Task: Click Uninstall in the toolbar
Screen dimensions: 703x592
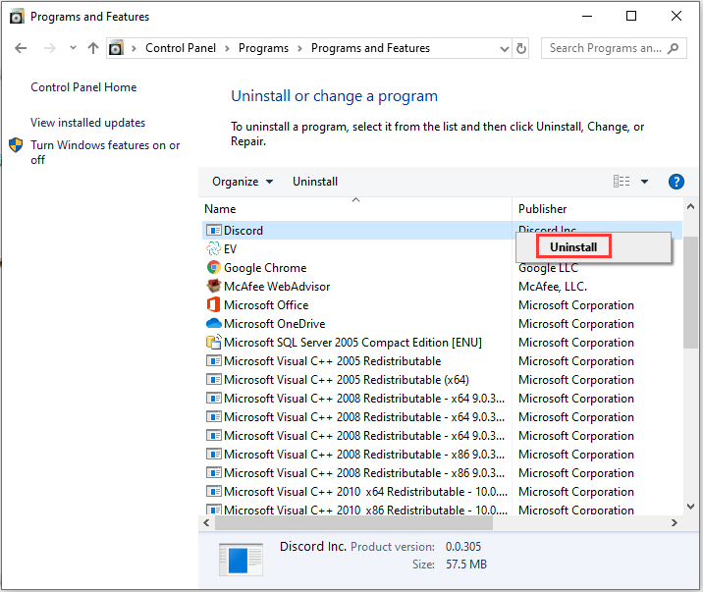Action: pos(315,182)
